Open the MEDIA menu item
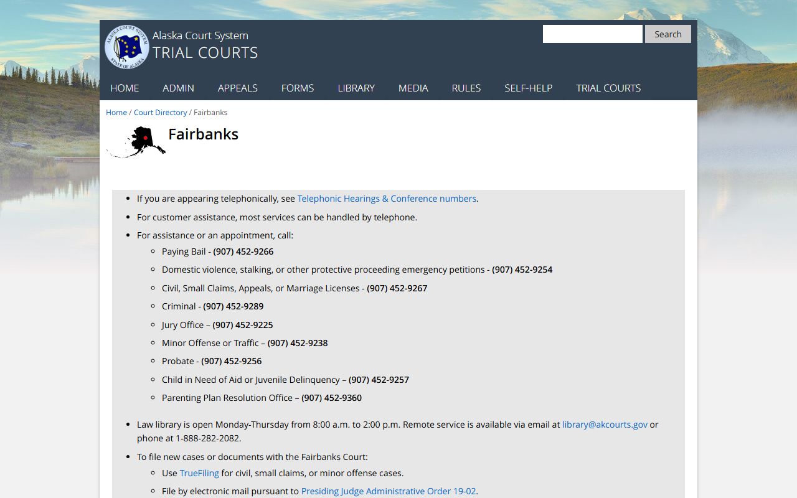Viewport: 797px width, 498px height. point(413,88)
